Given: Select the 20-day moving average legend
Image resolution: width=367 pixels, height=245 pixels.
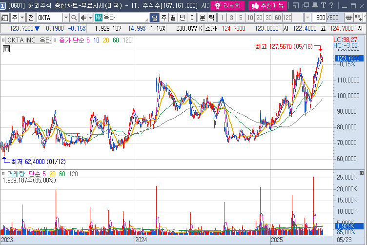Looking at the screenshot, I should 106,40.
